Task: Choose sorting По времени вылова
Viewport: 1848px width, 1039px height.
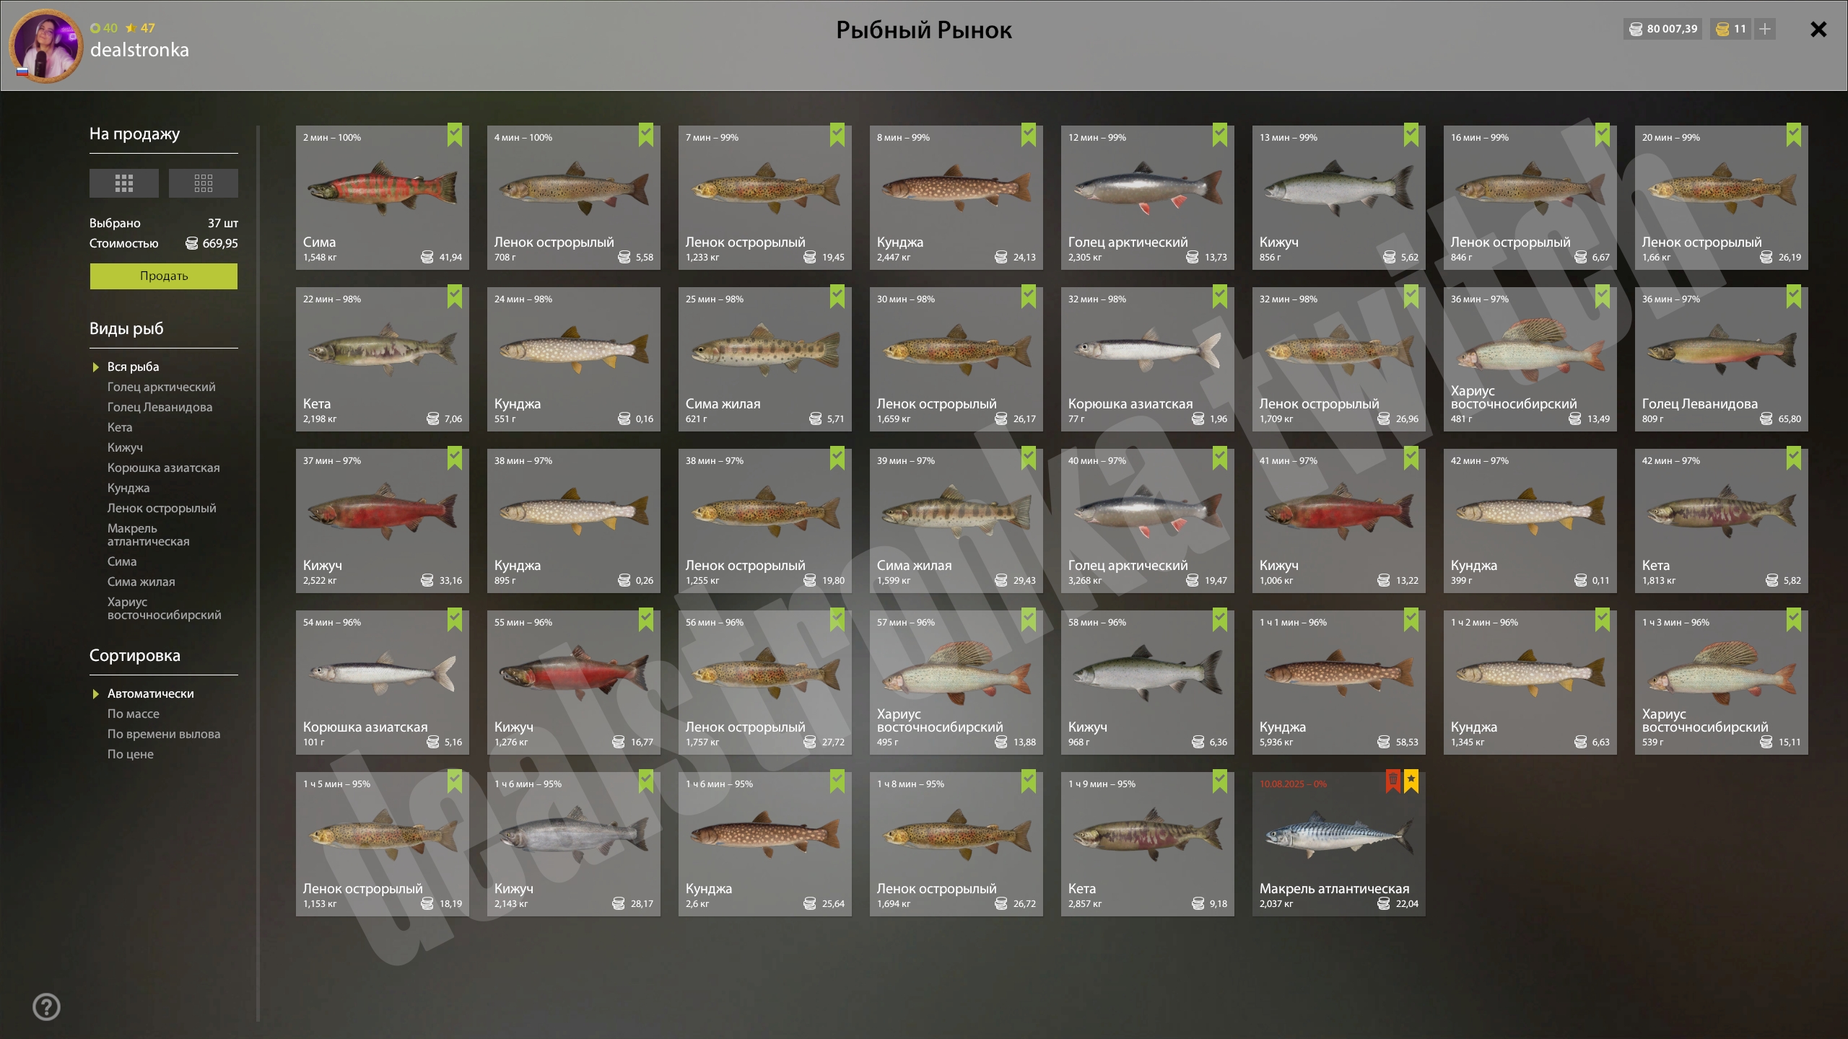Action: 164,734
